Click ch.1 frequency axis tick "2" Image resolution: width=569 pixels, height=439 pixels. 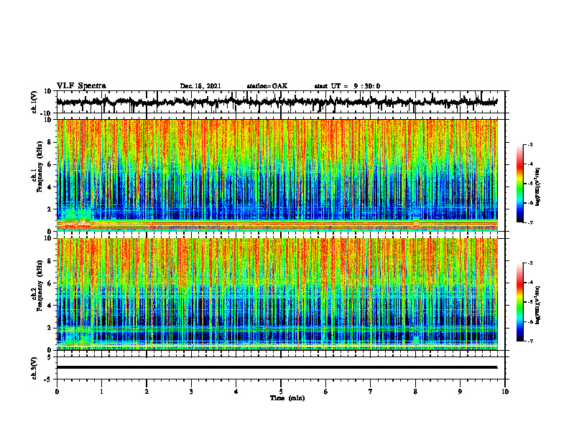50,209
